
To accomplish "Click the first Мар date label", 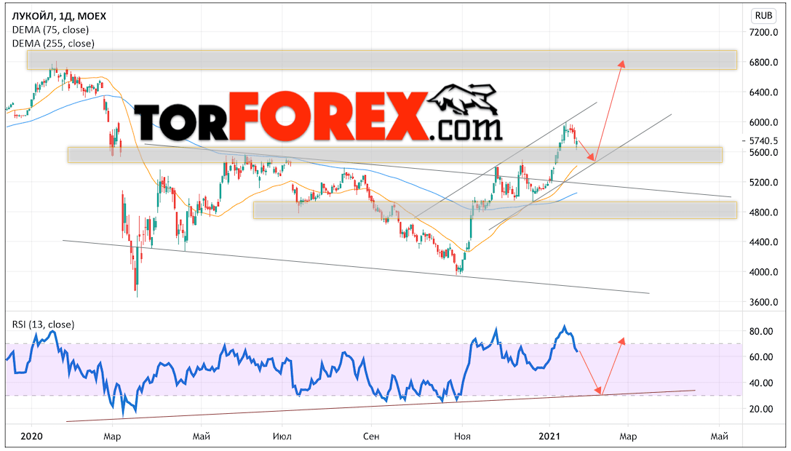I will 112,436.
